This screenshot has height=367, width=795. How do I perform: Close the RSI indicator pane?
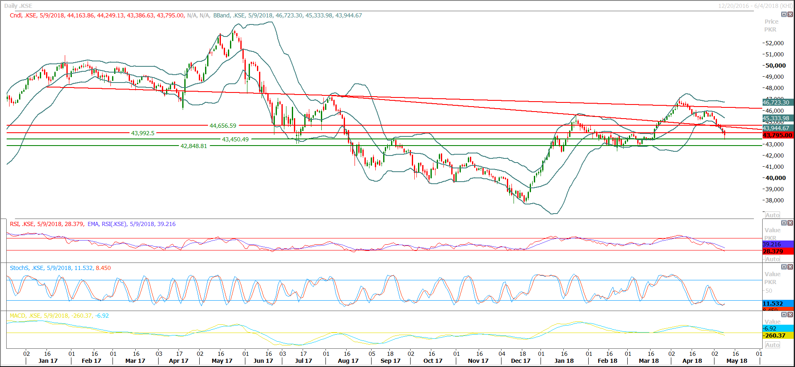pyautogui.click(x=790, y=223)
